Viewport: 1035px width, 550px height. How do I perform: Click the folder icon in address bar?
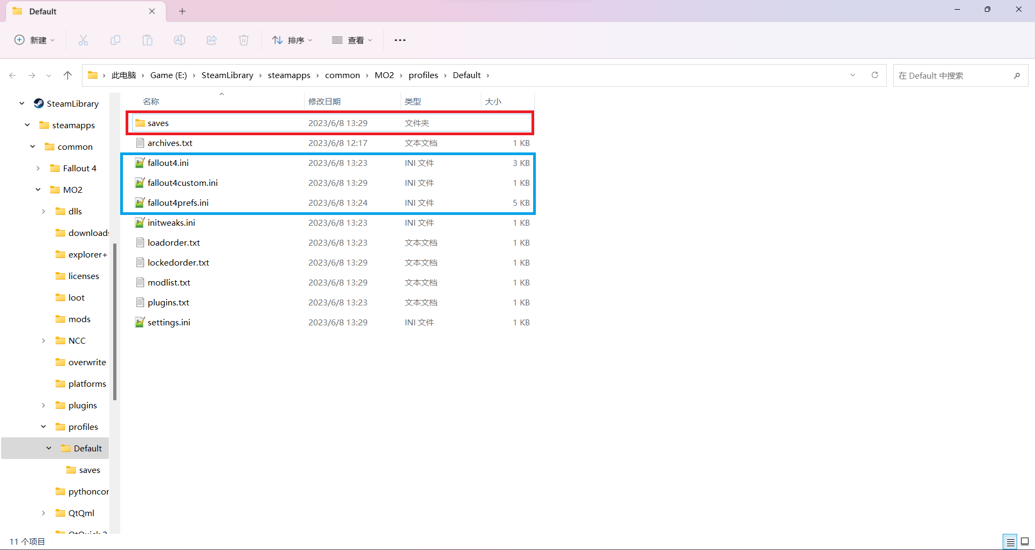point(93,75)
